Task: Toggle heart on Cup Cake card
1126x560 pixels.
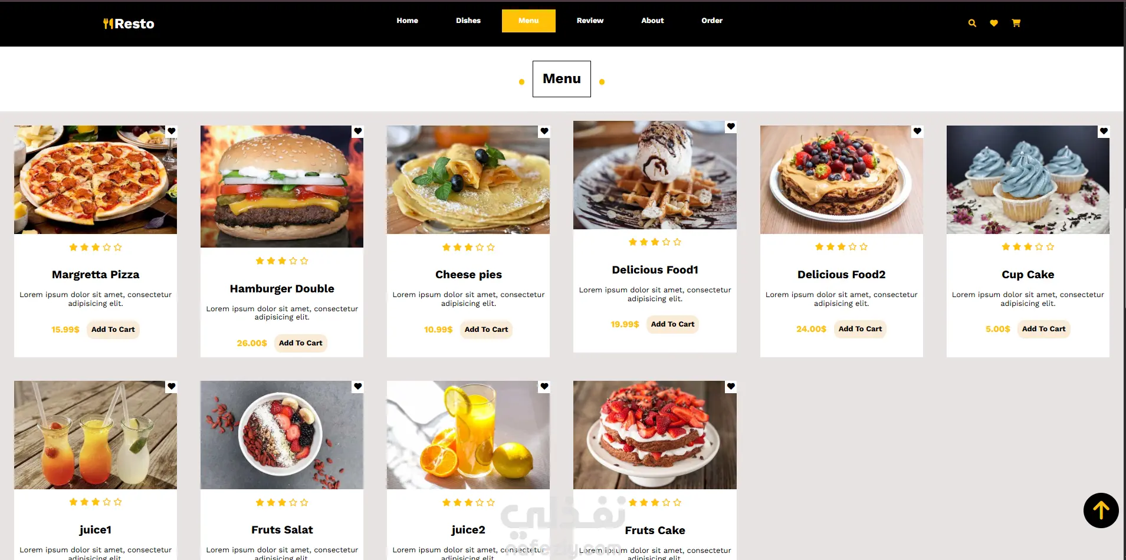Action: pyautogui.click(x=1104, y=131)
